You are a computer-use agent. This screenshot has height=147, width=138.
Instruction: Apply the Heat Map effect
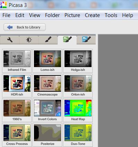click(x=78, y=110)
